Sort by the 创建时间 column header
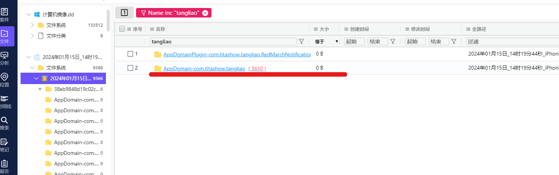 pos(359,29)
